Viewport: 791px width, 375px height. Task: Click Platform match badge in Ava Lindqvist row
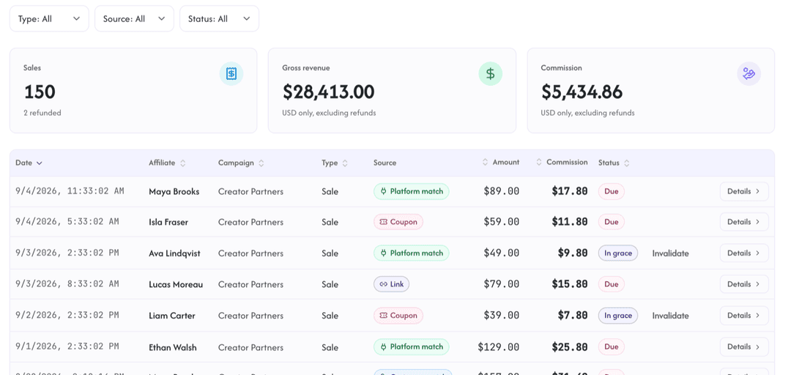[x=411, y=253]
